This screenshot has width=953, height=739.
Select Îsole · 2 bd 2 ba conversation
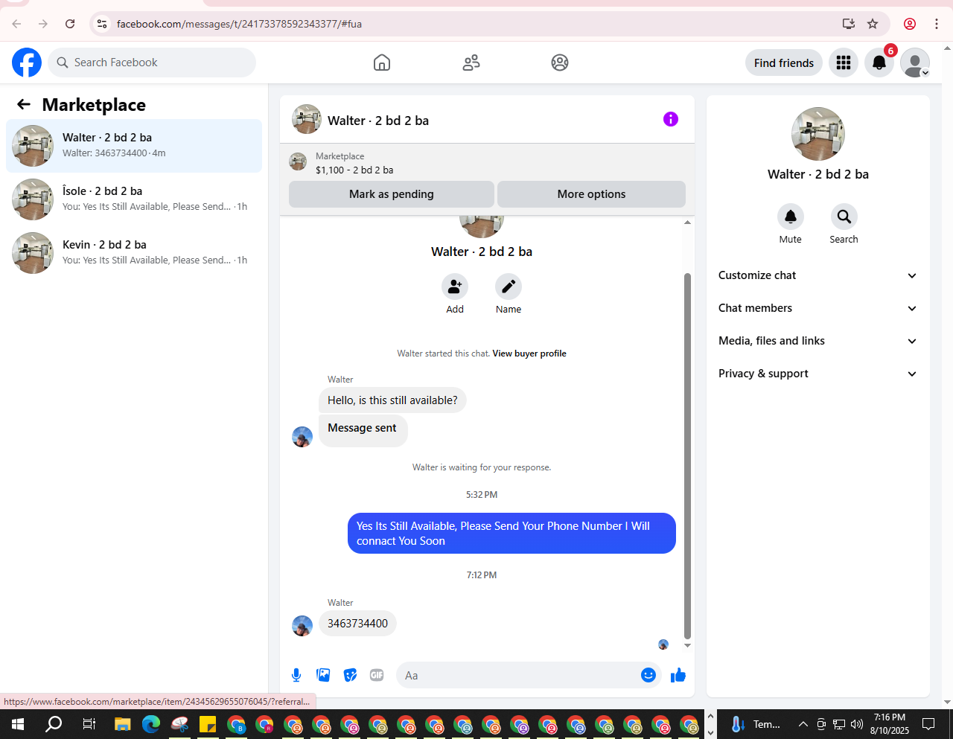(x=134, y=199)
